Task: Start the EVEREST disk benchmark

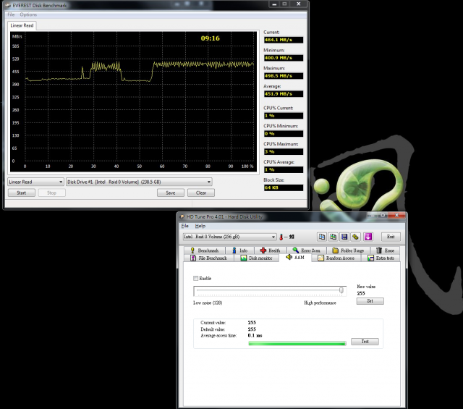Action: click(21, 193)
